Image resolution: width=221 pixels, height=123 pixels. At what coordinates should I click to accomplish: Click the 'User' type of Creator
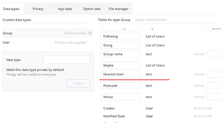(149, 108)
